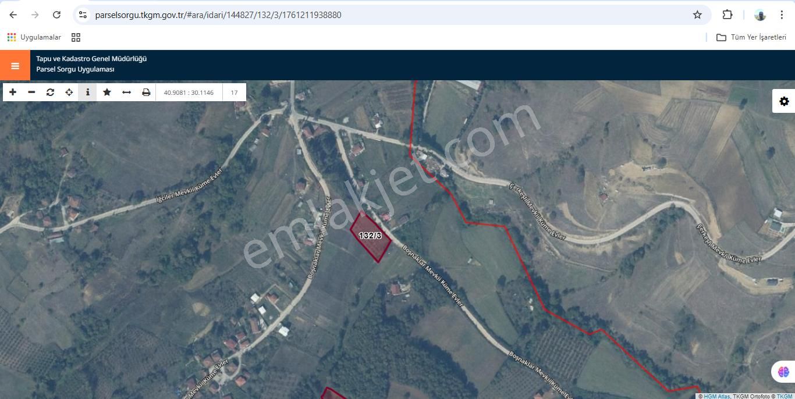Image resolution: width=795 pixels, height=399 pixels.
Task: Activate the crosshair locate tool
Action: pyautogui.click(x=69, y=92)
